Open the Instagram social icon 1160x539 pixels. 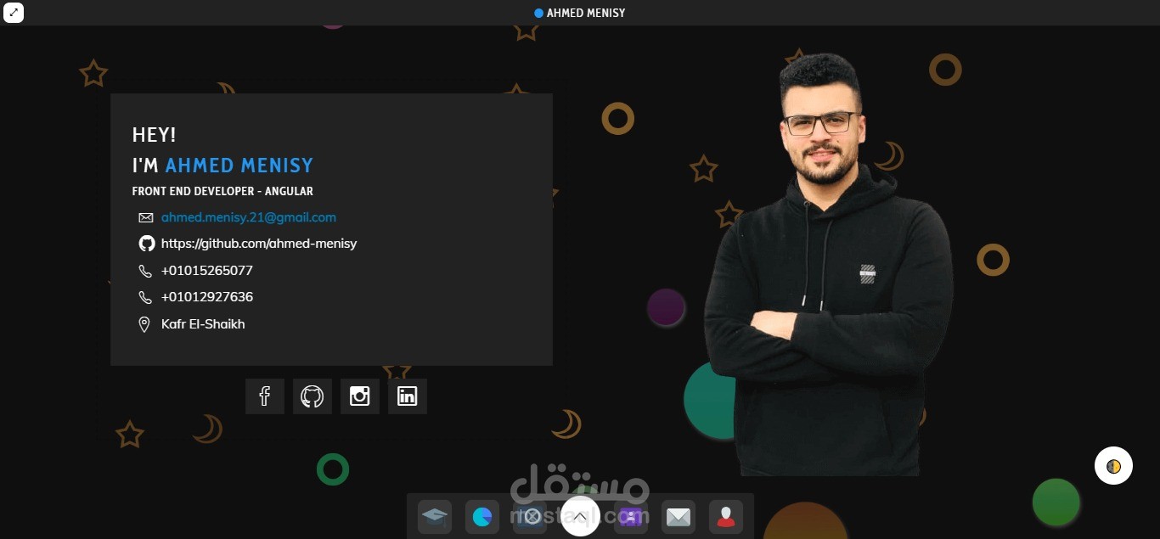pos(360,396)
